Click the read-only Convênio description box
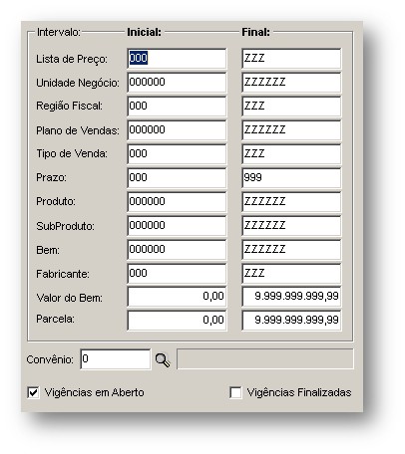 point(265,359)
